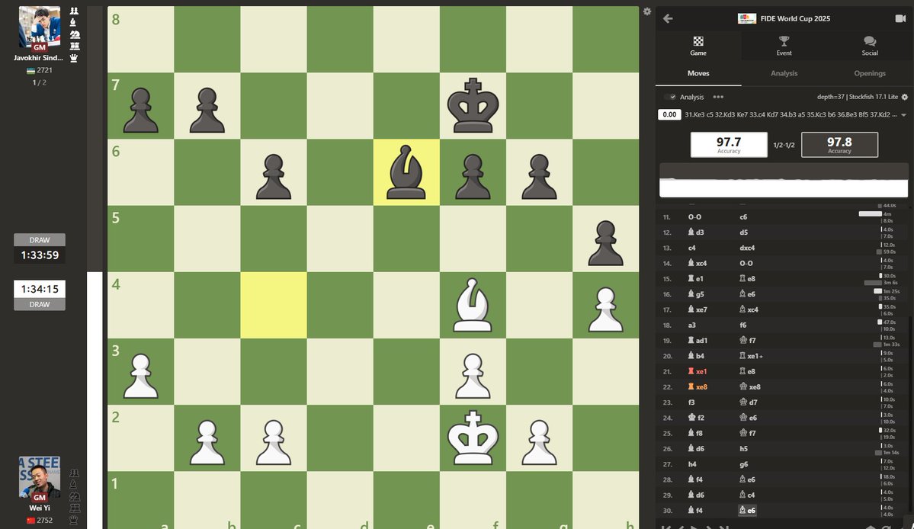Toggle the Analysis engine switch
This screenshot has width=914, height=529.
click(669, 98)
